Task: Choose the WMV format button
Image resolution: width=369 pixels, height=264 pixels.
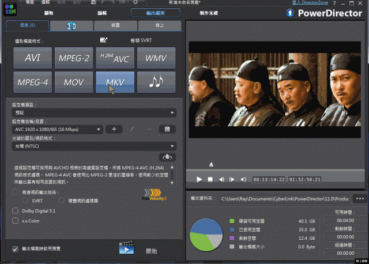Action: click(156, 58)
